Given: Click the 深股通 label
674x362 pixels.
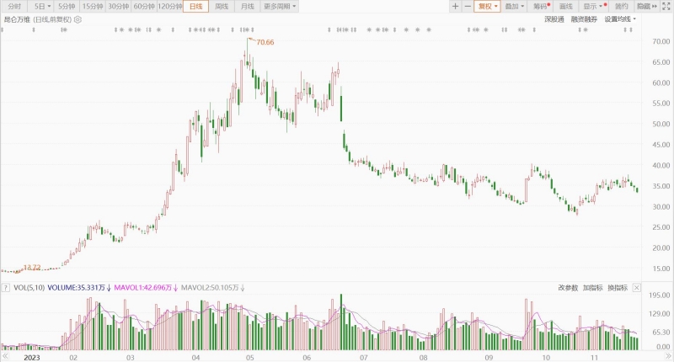Looking at the screenshot, I should (554, 19).
